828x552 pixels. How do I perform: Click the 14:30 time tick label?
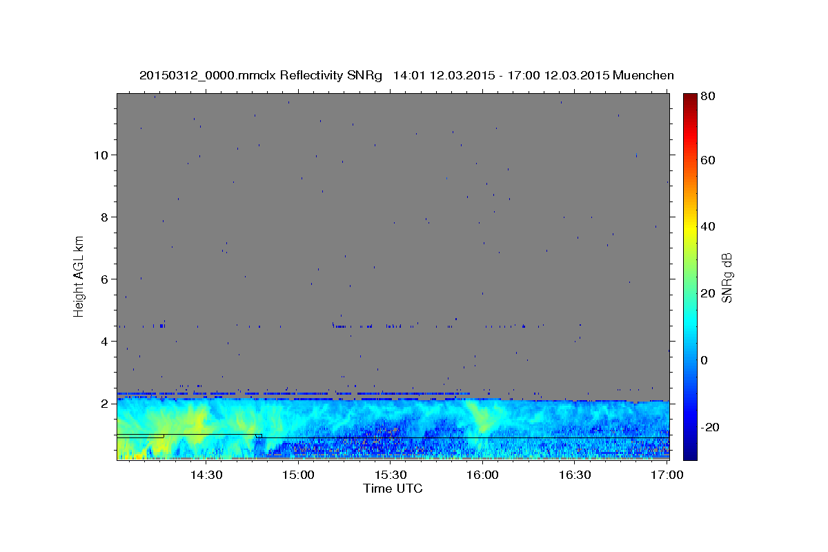(206, 475)
